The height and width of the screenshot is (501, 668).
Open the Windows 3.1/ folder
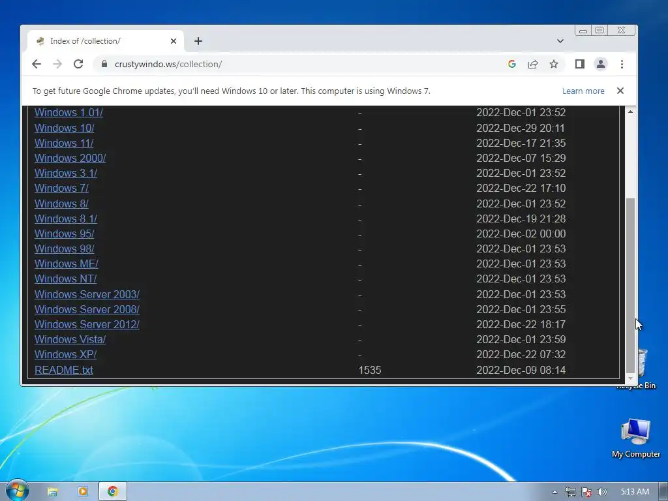coord(66,173)
